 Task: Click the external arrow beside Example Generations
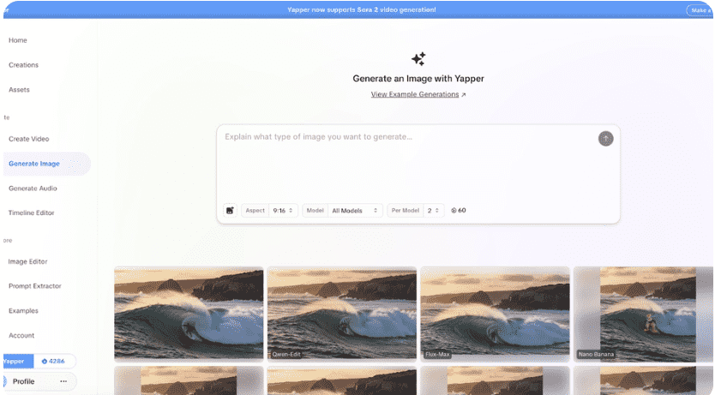[463, 95]
